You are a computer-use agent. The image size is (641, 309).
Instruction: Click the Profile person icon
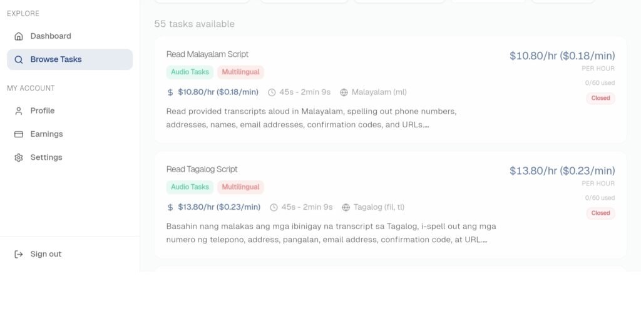[x=18, y=111]
